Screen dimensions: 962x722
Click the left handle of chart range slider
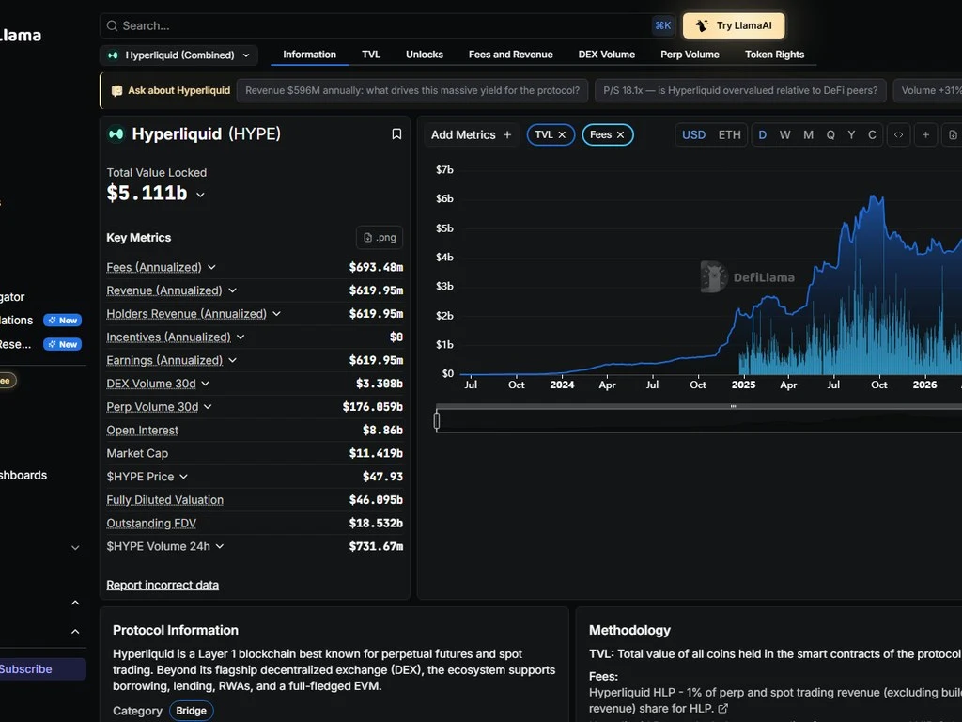(x=437, y=420)
